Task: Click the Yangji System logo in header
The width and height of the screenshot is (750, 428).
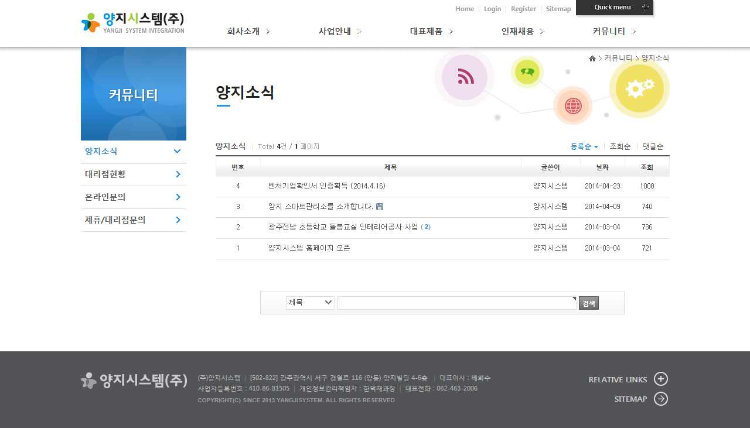Action: pyautogui.click(x=132, y=22)
